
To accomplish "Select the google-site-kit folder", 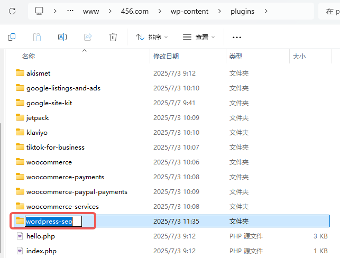I will 49,103.
